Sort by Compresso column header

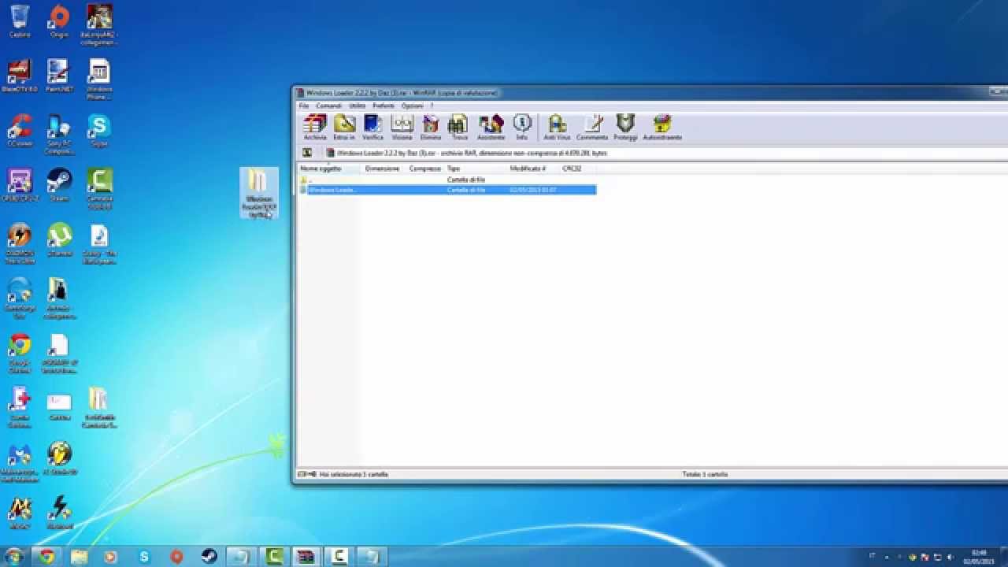click(x=425, y=169)
